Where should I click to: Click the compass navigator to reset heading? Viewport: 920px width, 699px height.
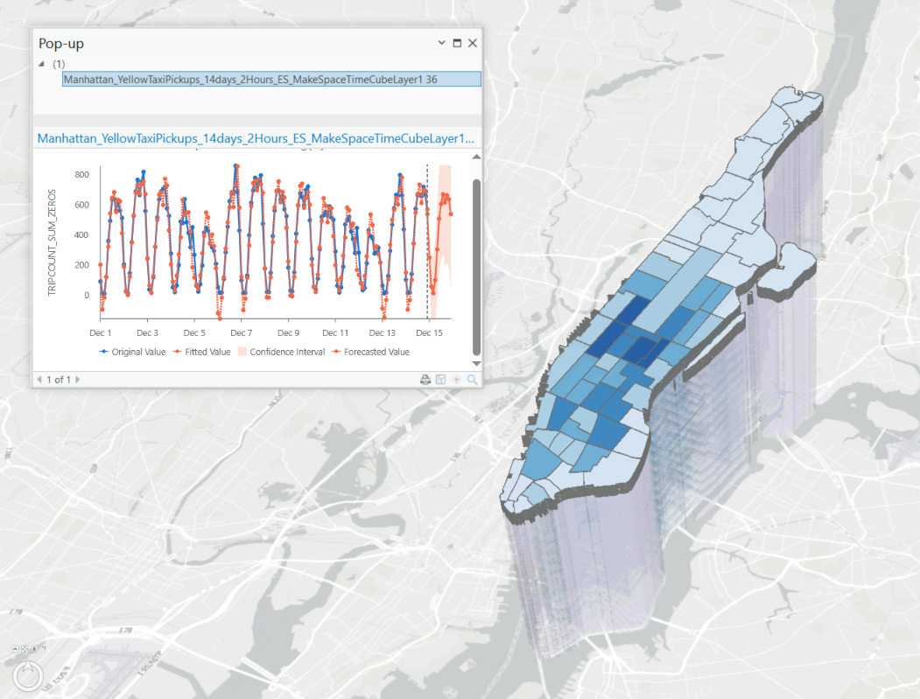(x=28, y=676)
